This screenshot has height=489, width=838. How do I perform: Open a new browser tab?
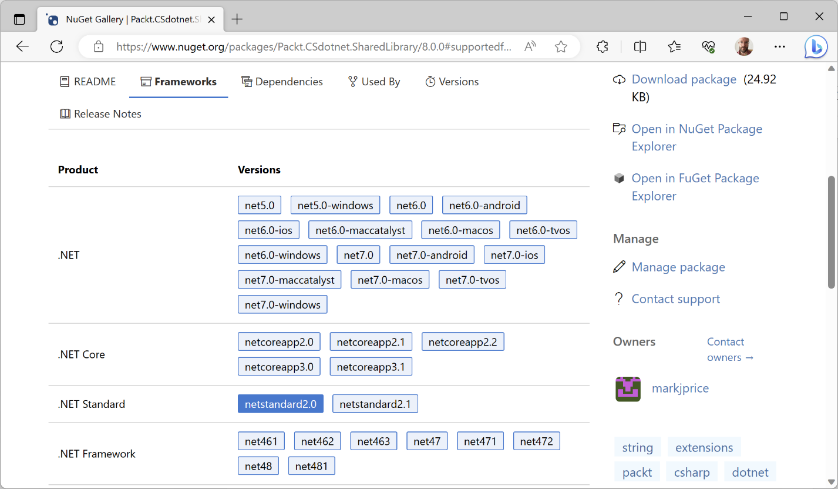[x=237, y=19]
